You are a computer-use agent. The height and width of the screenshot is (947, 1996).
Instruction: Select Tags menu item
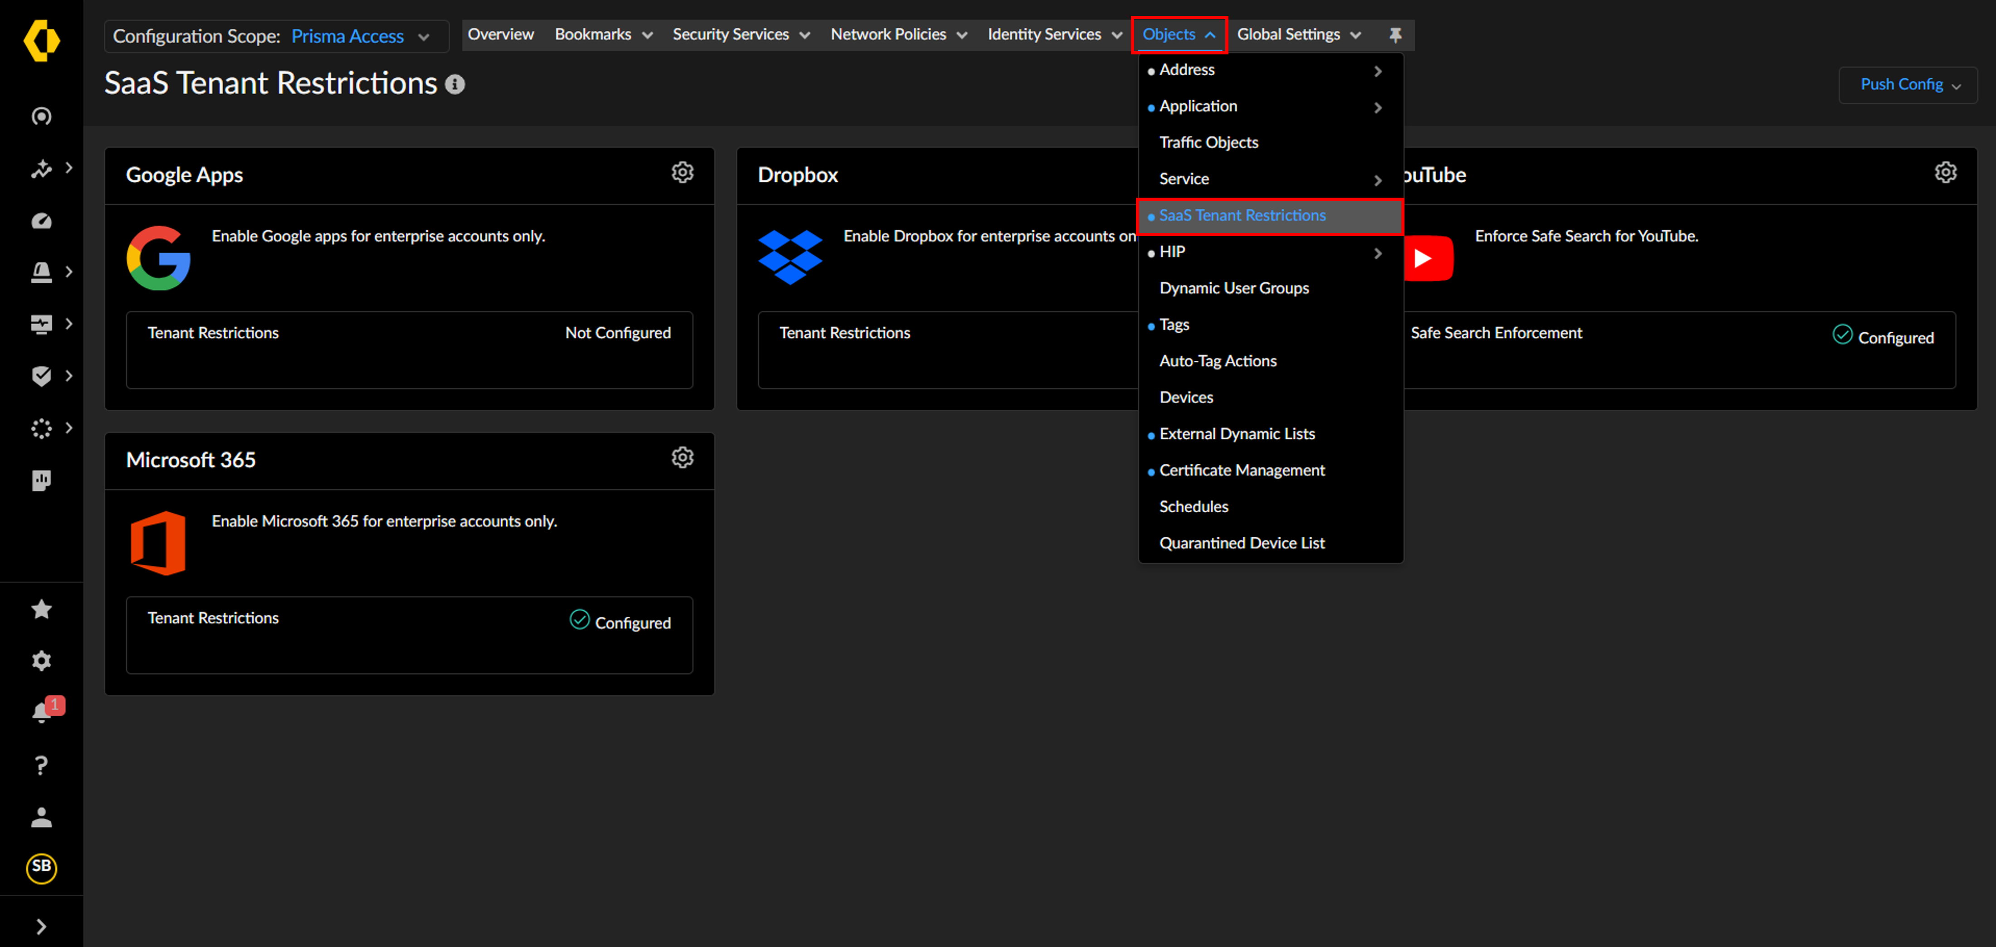pyautogui.click(x=1271, y=325)
